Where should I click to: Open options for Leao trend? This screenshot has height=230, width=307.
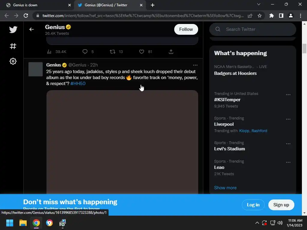[288, 162]
